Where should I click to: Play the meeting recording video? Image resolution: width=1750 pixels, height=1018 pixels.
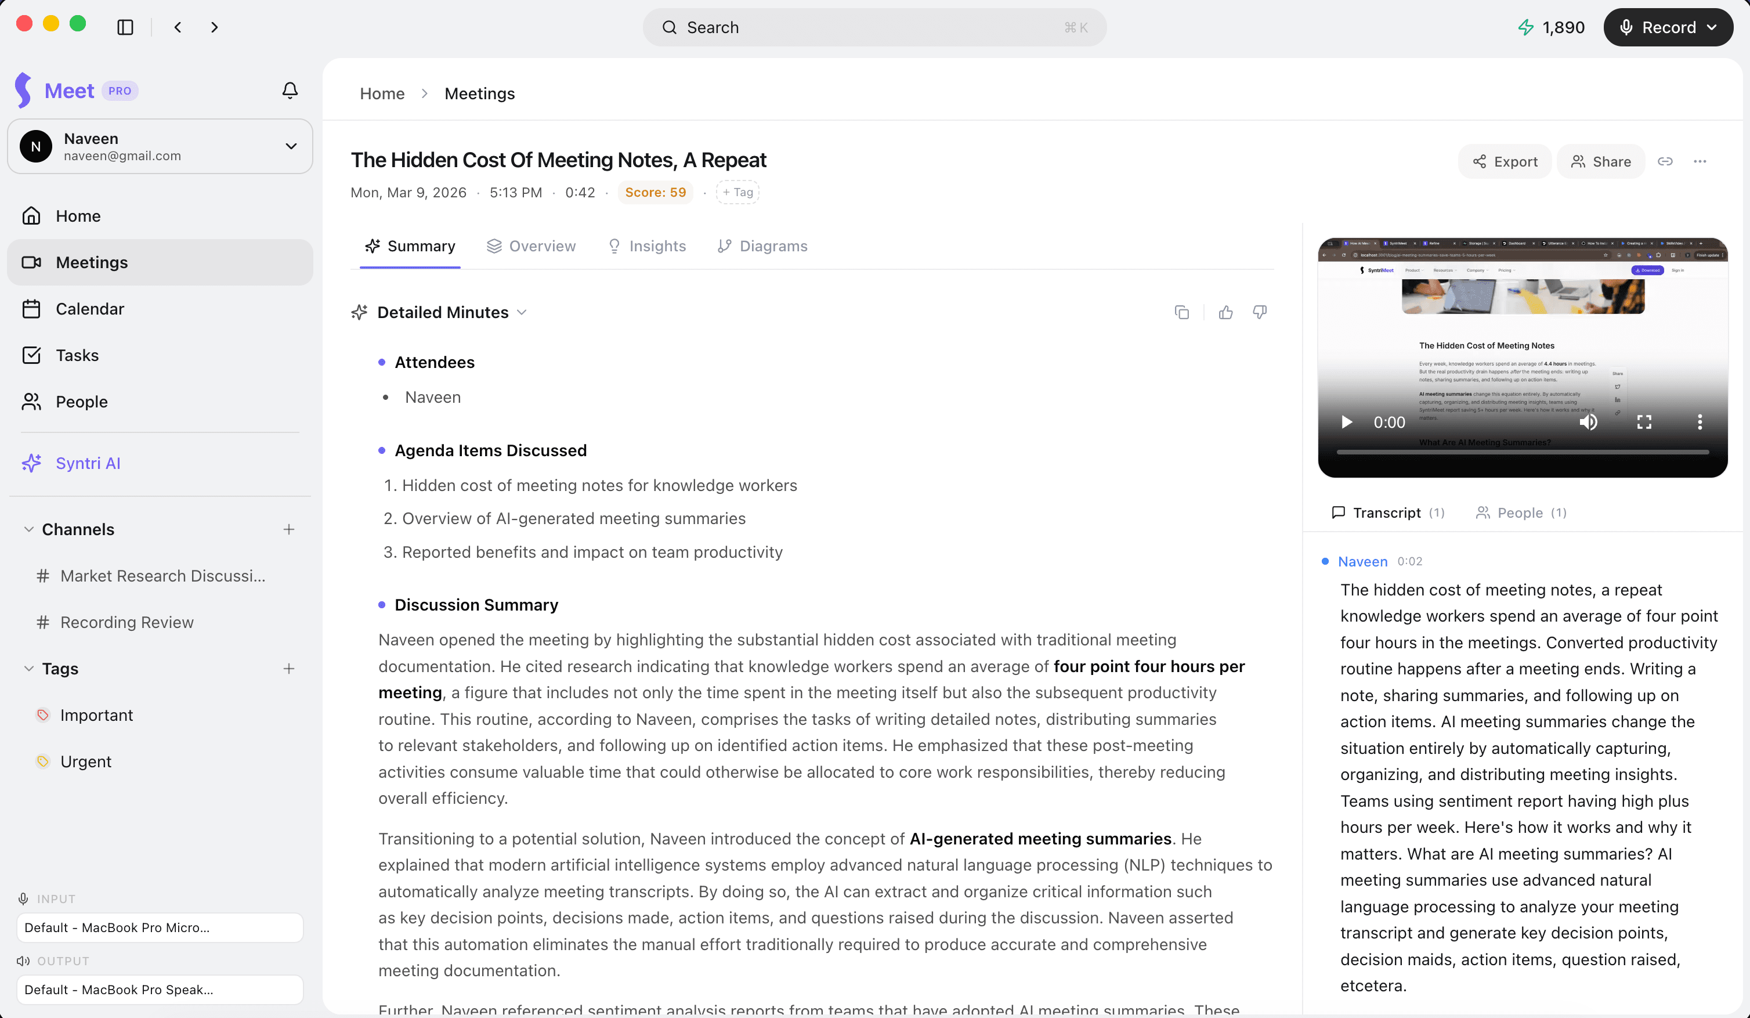[x=1347, y=422]
